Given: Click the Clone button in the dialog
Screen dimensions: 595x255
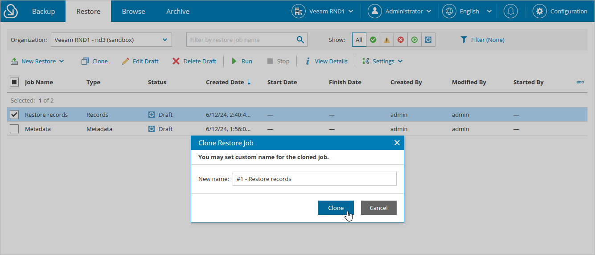Looking at the screenshot, I should (x=336, y=208).
